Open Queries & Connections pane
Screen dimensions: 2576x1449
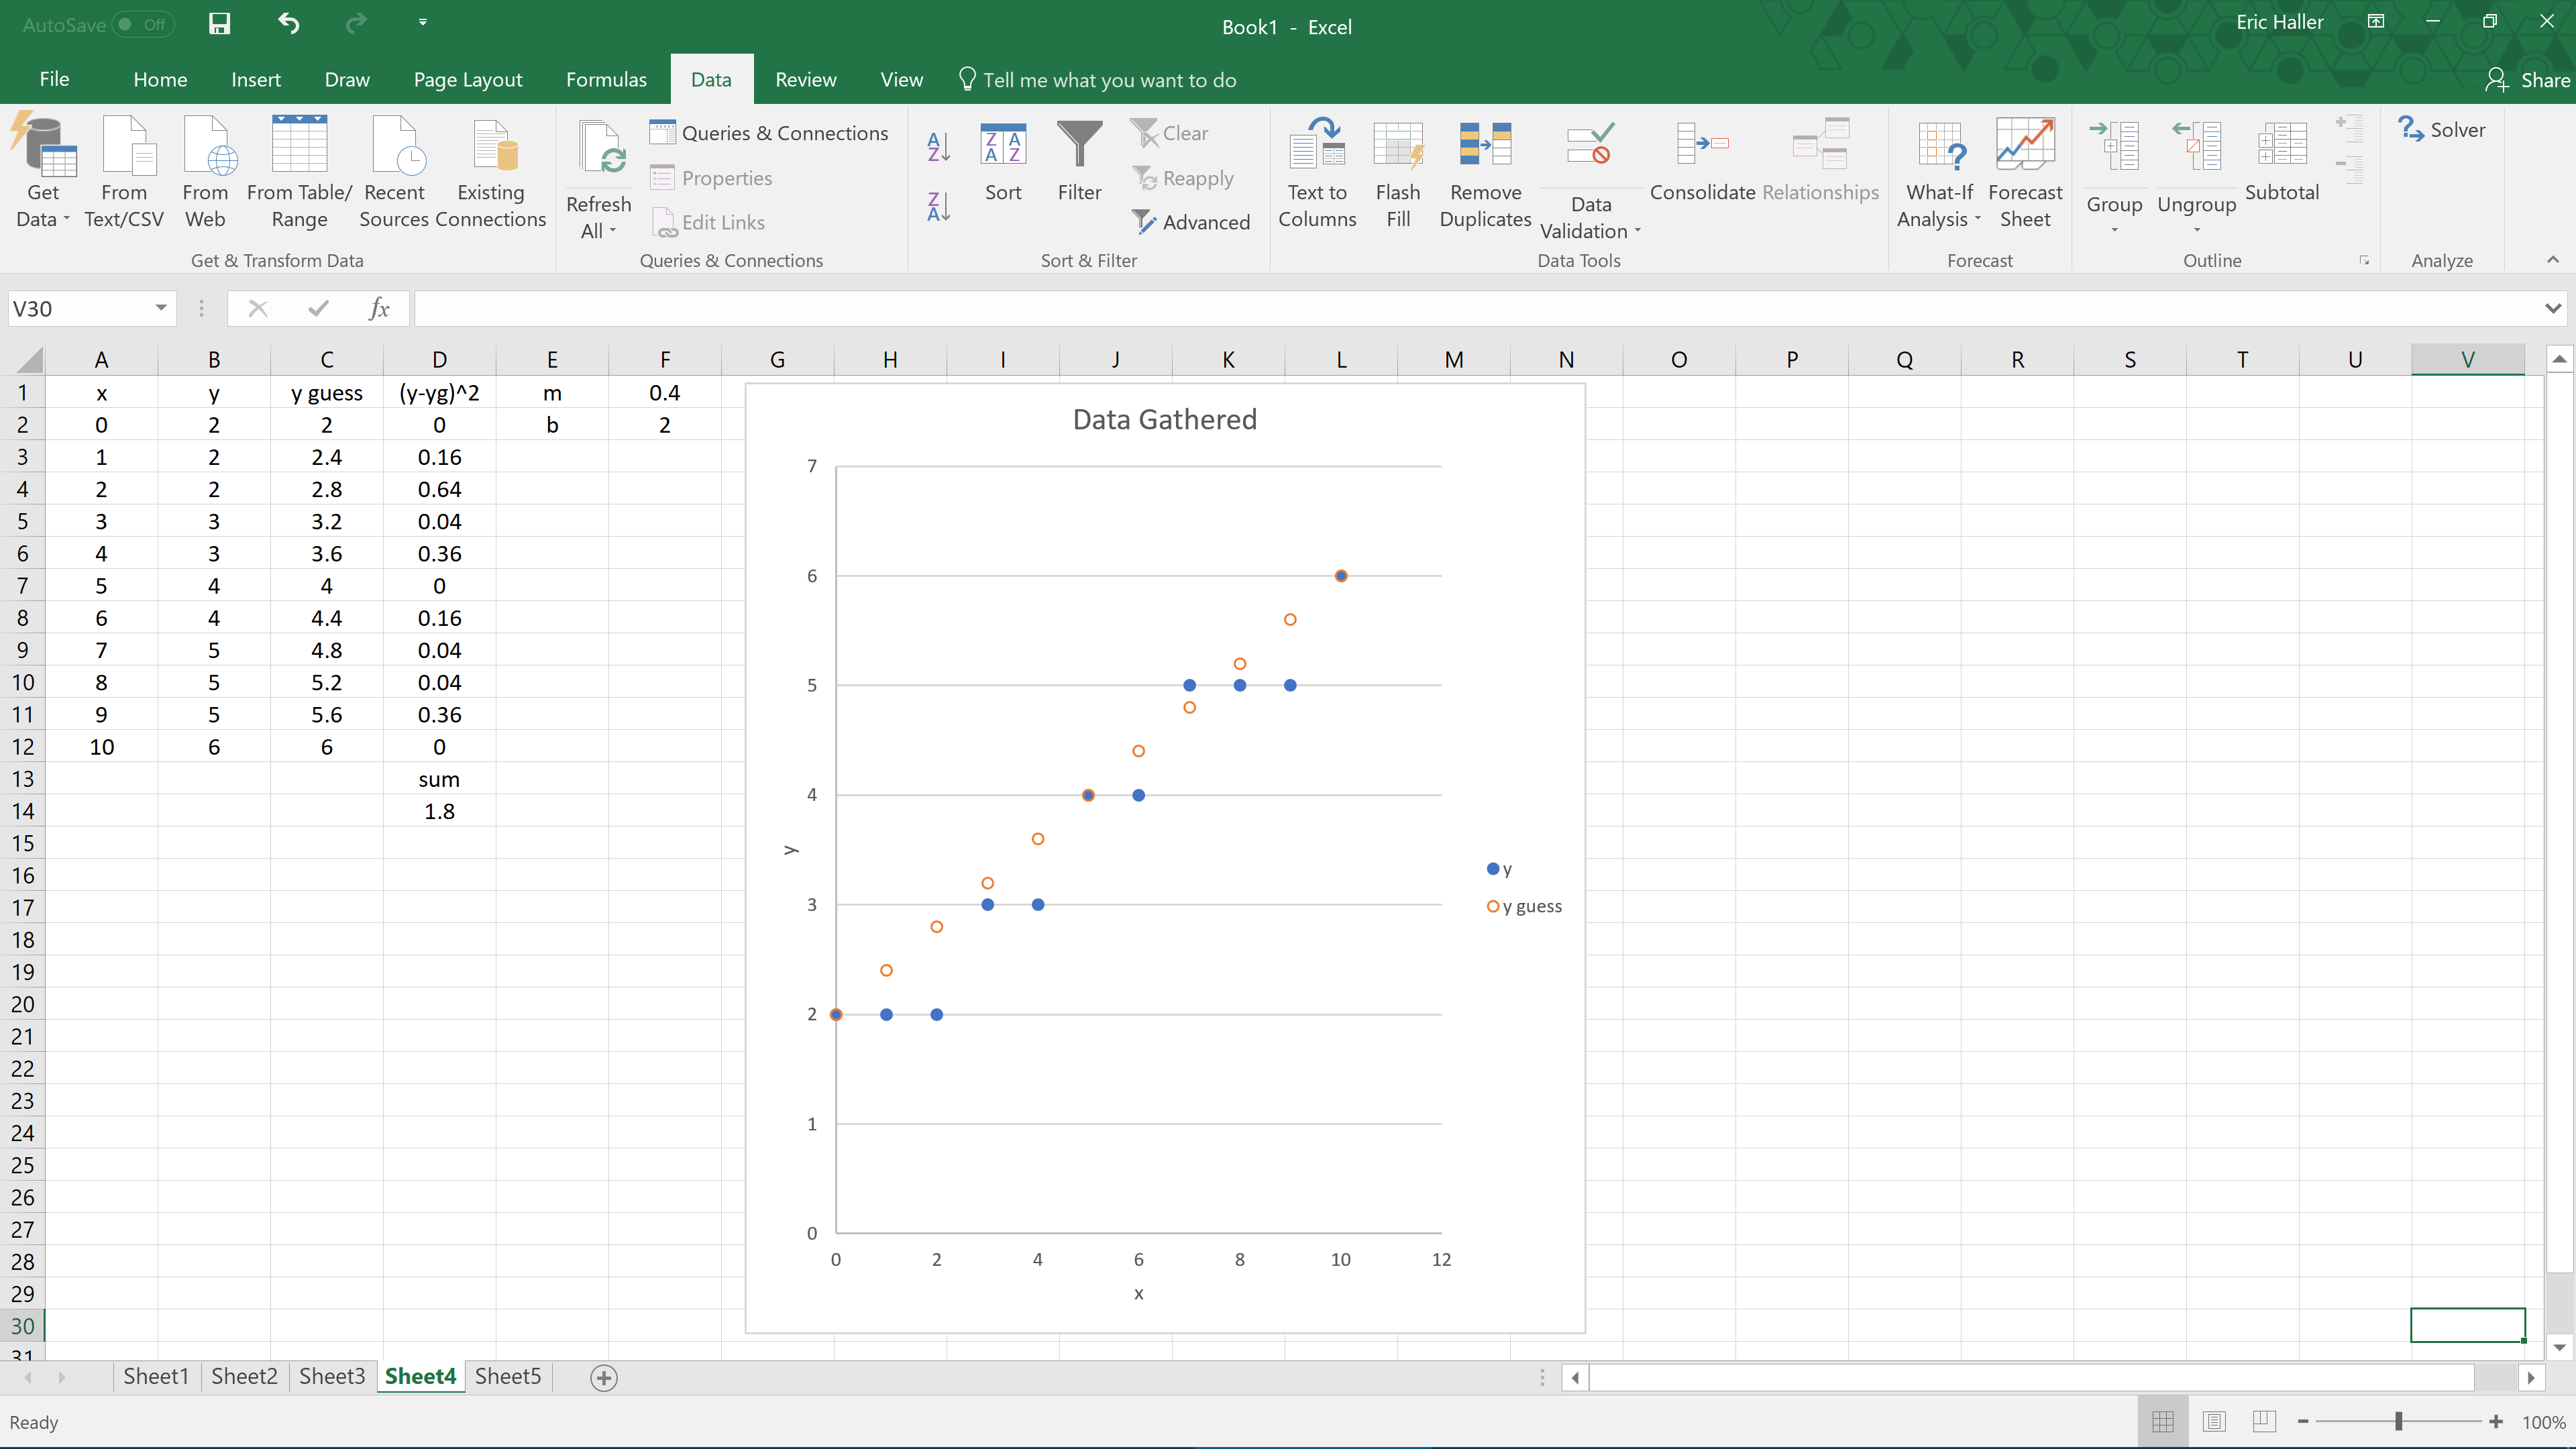tap(769, 133)
